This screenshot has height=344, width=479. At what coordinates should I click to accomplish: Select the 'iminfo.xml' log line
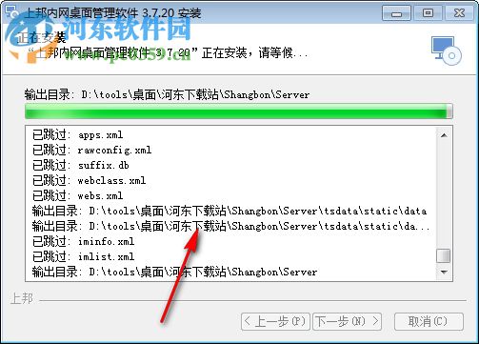[84, 241]
